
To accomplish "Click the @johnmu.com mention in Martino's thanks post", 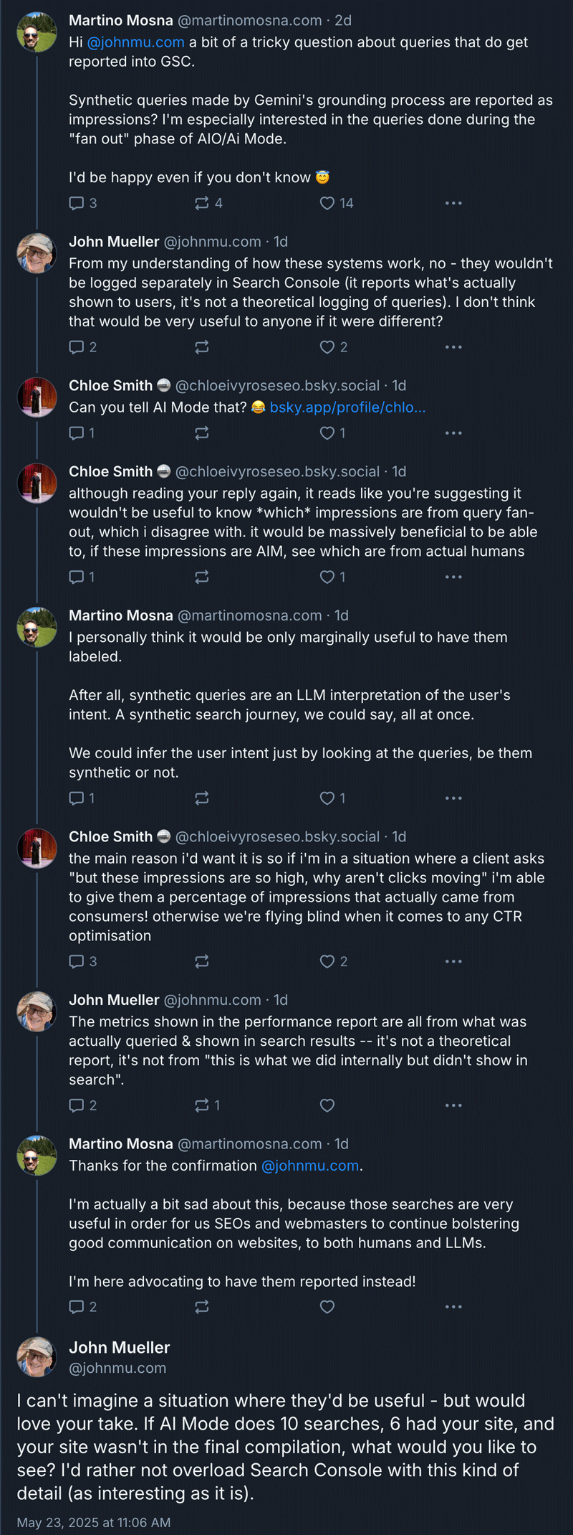I will (310, 1166).
